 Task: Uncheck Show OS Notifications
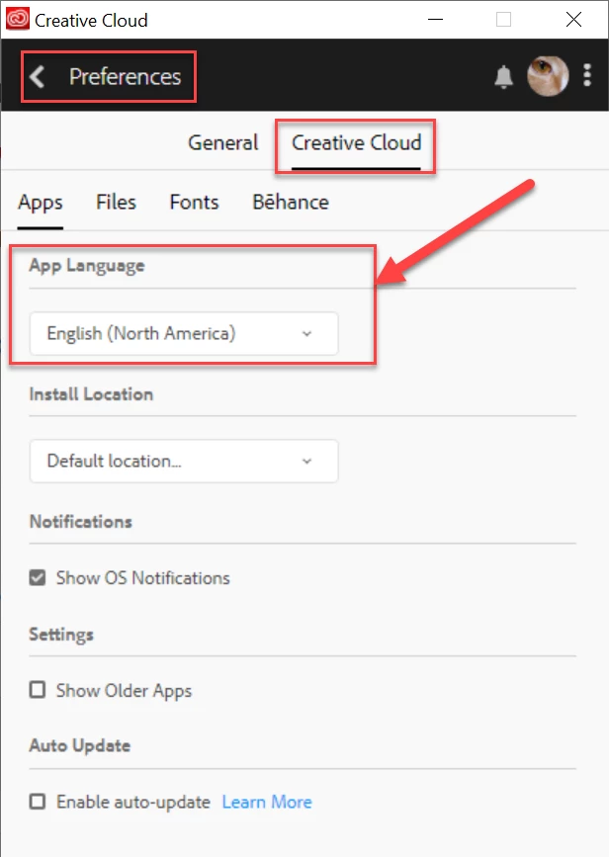pyautogui.click(x=38, y=577)
